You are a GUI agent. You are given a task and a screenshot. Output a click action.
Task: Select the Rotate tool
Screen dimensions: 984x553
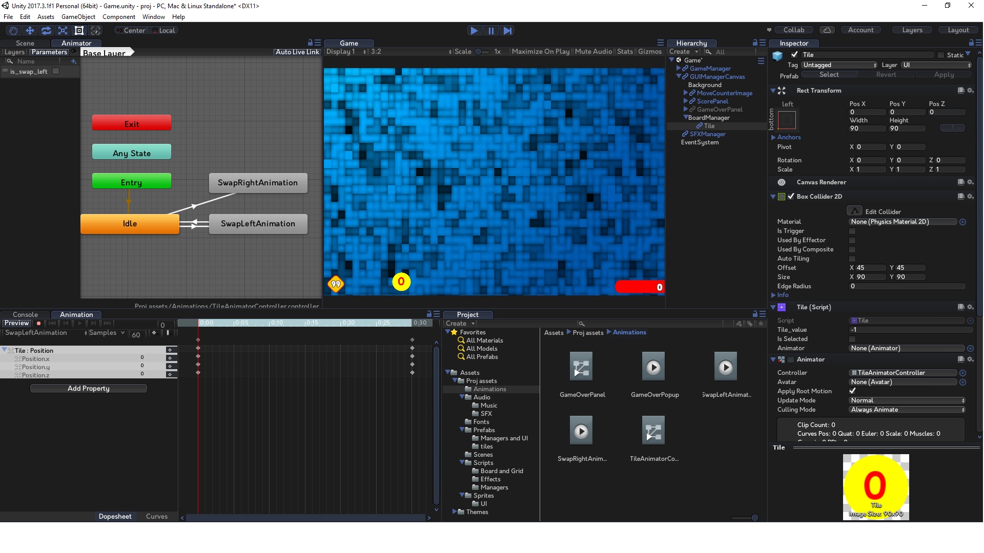(x=46, y=30)
